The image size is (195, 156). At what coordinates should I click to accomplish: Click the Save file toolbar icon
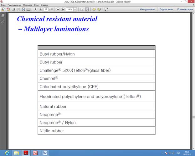tap(18, 9)
